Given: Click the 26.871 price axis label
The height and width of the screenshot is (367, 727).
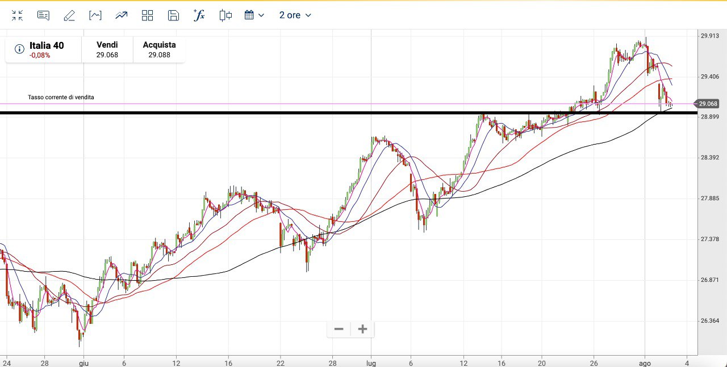Looking at the screenshot, I should coord(710,280).
